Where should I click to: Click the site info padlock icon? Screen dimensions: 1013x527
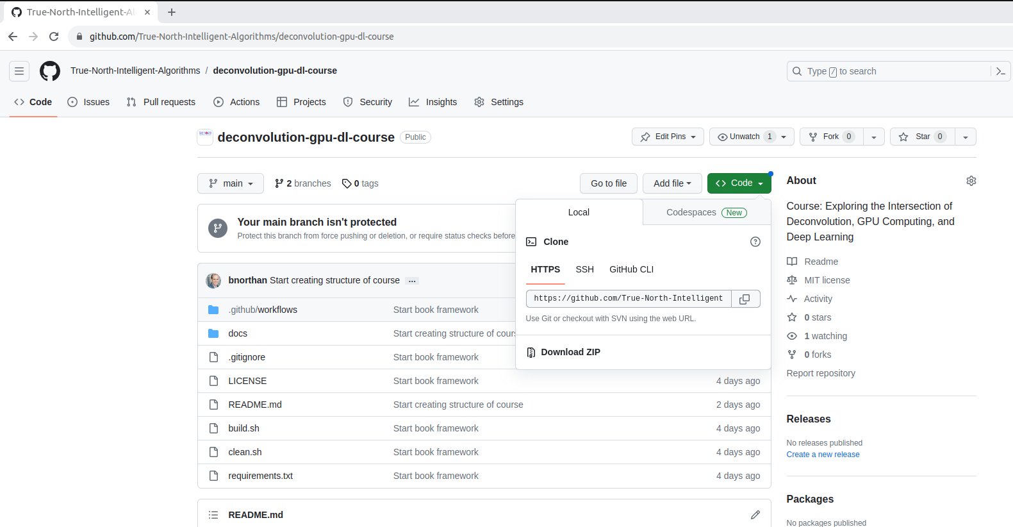coord(79,37)
